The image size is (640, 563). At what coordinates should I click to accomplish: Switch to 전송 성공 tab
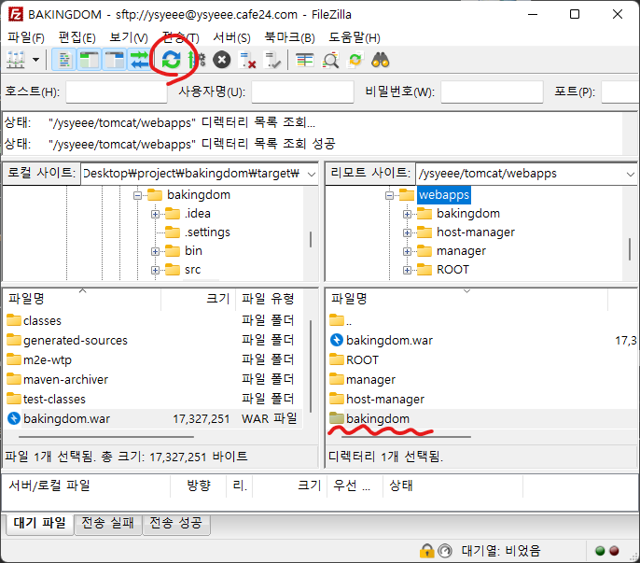coord(176,524)
